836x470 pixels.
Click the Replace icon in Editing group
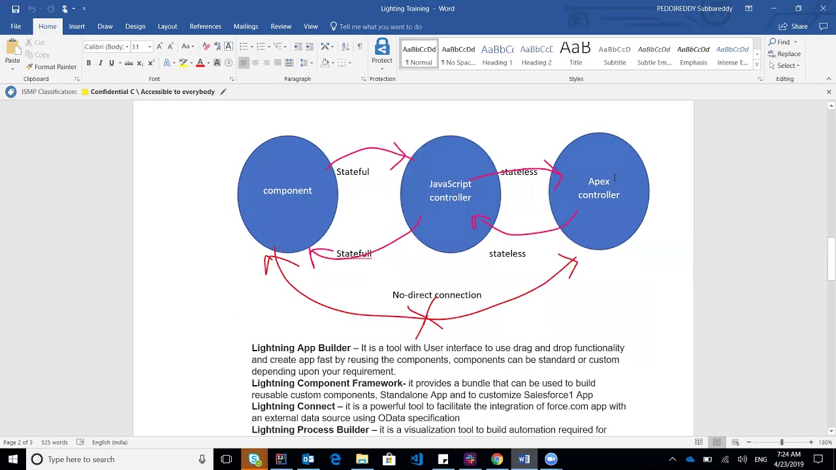[784, 54]
